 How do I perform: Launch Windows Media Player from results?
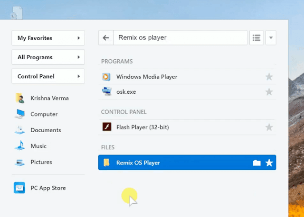pos(187,77)
